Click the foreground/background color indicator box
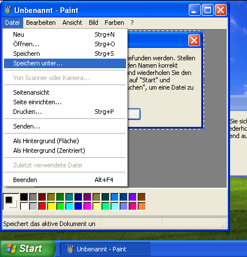Screen dimensions: 247x257 tap(11, 202)
